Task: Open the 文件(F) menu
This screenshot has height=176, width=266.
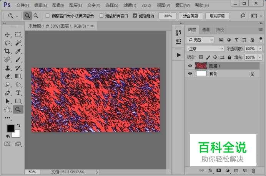Action: [23, 5]
